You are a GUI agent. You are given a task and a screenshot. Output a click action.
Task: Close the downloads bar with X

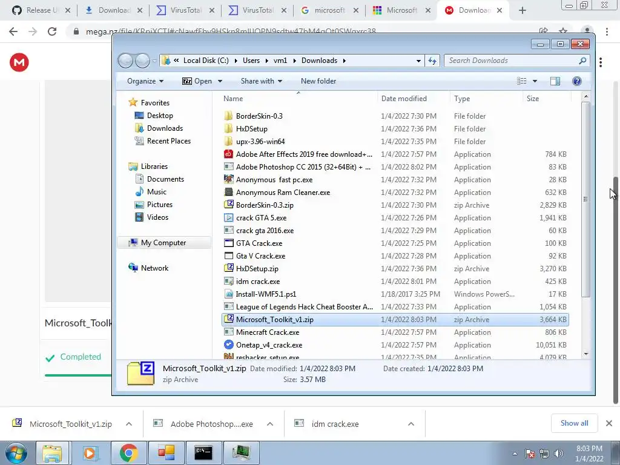coord(609,423)
